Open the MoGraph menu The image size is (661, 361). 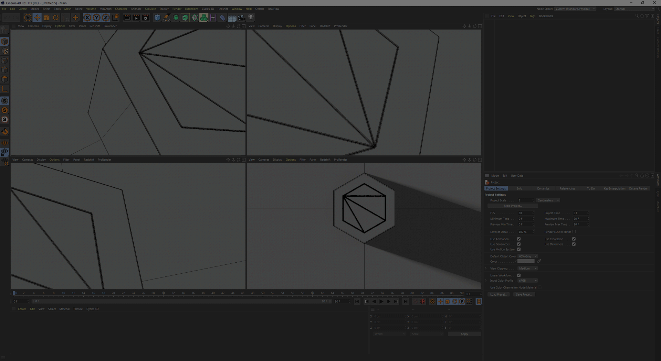[105, 9]
